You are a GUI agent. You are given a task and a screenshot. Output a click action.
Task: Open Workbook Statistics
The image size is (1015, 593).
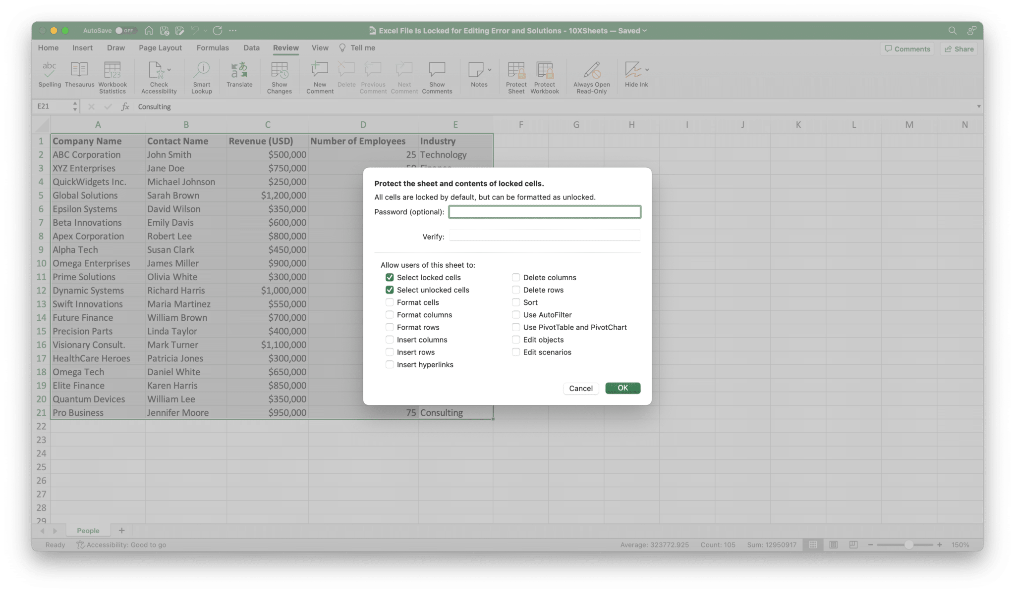[113, 78]
